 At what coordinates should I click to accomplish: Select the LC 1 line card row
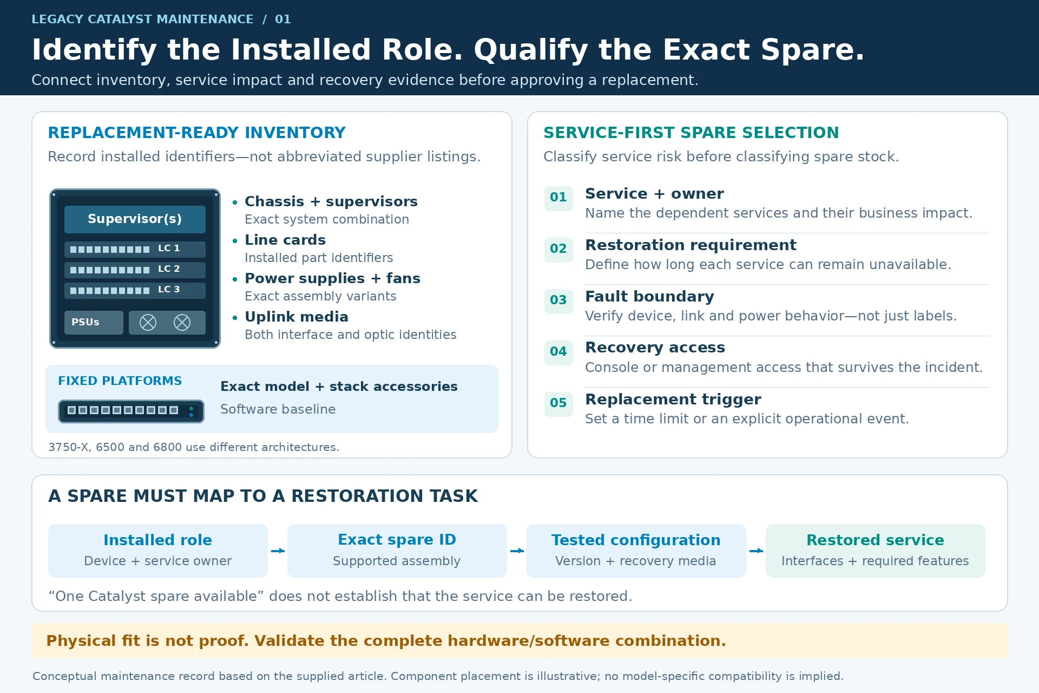click(135, 249)
